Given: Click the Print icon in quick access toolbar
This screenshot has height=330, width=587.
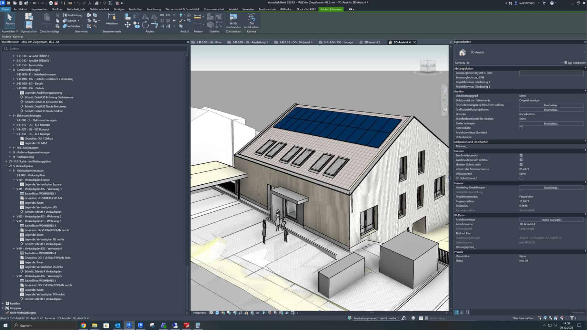Looking at the screenshot, I should tap(51, 3).
